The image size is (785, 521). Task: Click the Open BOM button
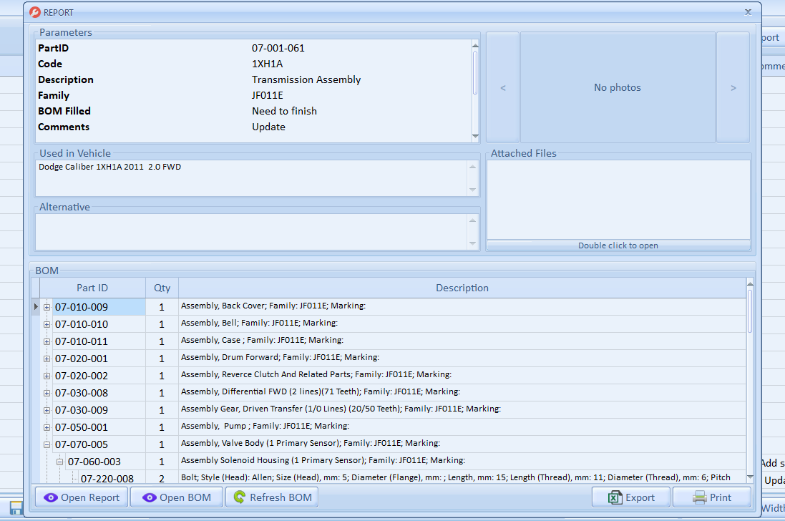[177, 497]
